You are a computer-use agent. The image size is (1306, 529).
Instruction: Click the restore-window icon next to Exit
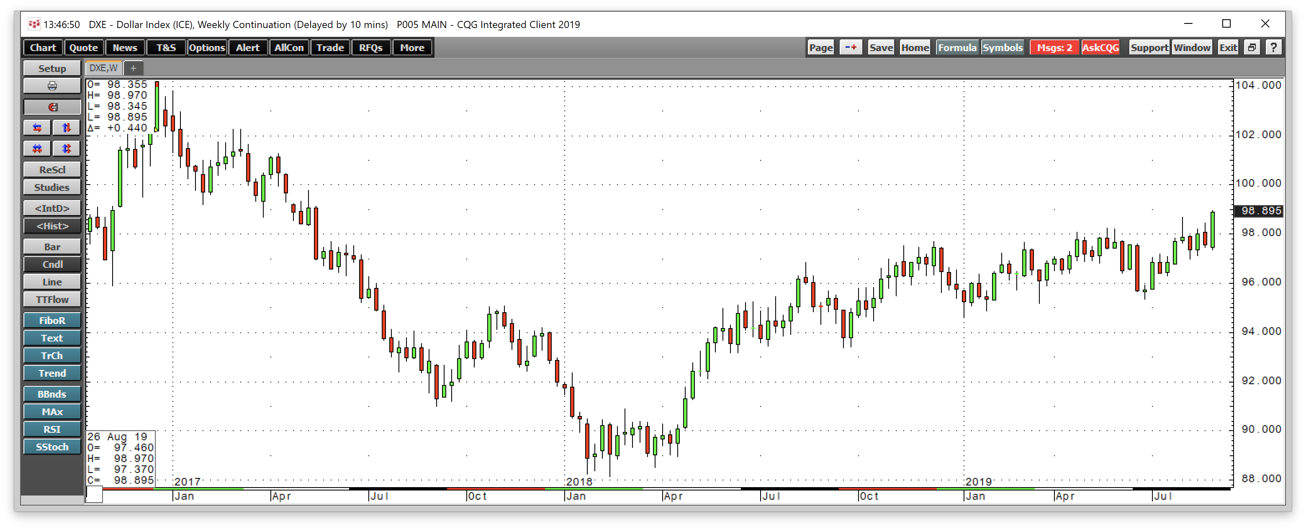point(1252,47)
